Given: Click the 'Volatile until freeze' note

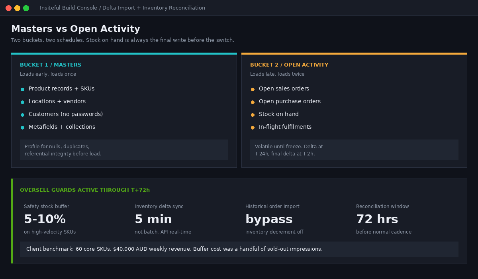Looking at the screenshot, I should [x=354, y=150].
